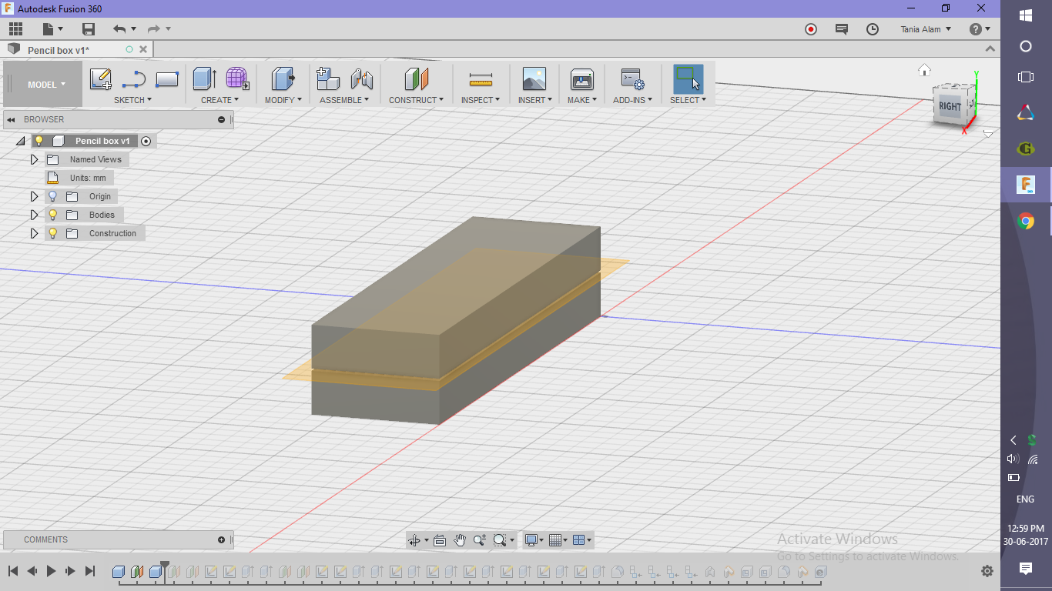Open the SELECT menu

click(x=688, y=100)
